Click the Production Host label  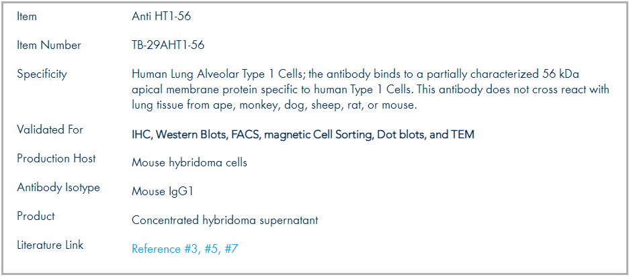tap(56, 158)
